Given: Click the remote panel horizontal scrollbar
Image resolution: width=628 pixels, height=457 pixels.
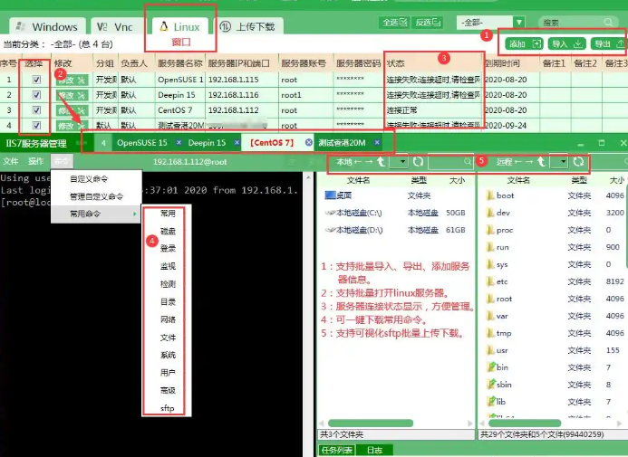Looking at the screenshot, I should [x=525, y=423].
